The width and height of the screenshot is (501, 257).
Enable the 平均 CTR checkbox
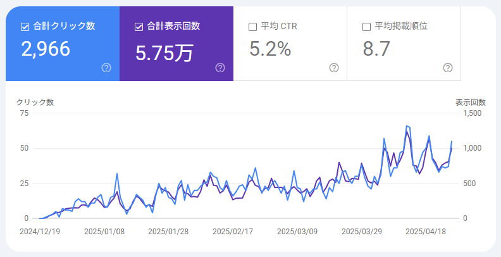(x=253, y=27)
